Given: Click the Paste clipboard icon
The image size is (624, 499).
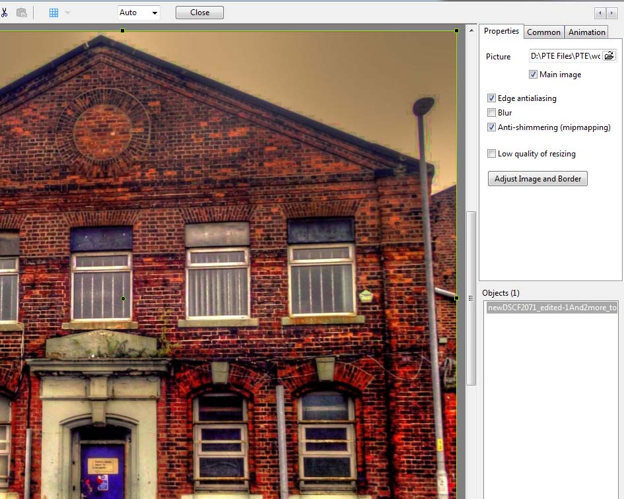Looking at the screenshot, I should point(22,13).
